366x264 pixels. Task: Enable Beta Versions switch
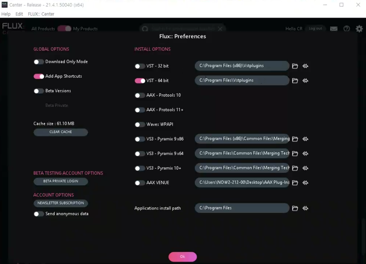click(39, 91)
